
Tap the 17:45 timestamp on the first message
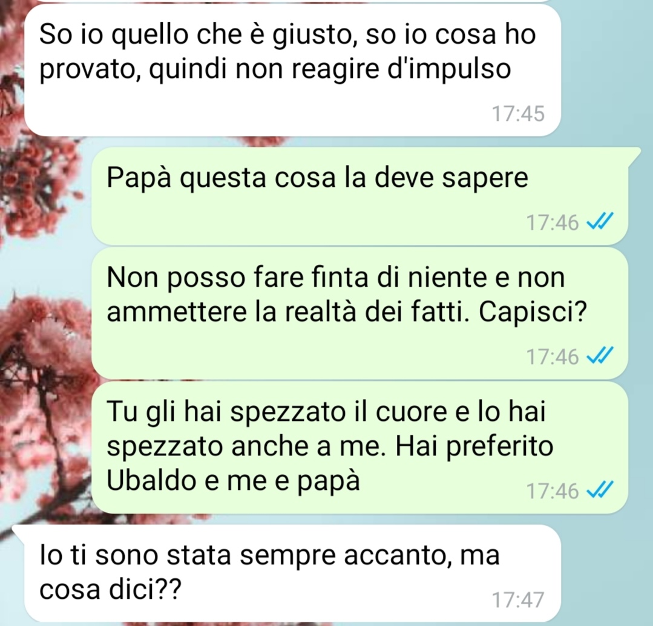coord(518,114)
